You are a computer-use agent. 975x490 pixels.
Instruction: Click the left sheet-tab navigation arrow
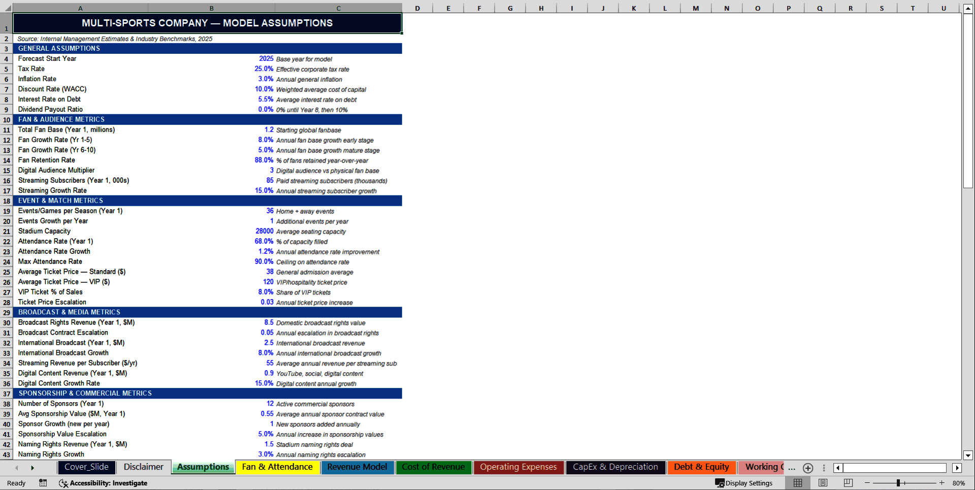(x=16, y=467)
